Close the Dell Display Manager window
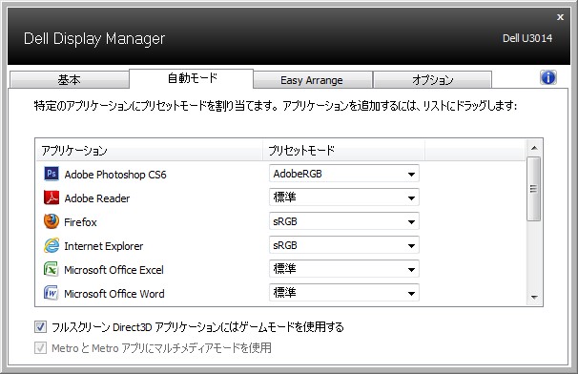 (x=560, y=17)
